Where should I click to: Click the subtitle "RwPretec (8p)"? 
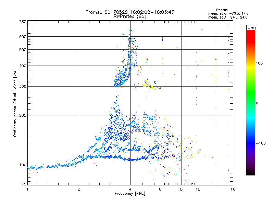point(130,16)
